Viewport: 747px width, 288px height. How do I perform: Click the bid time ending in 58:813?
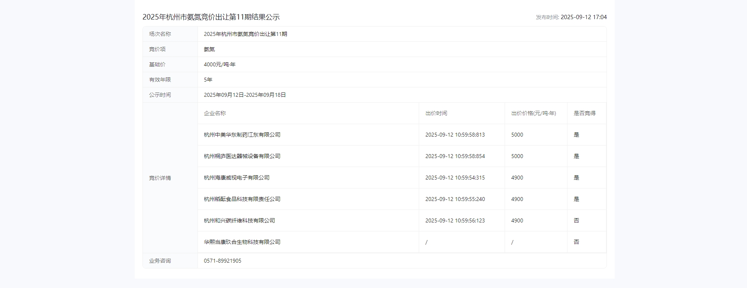click(455, 135)
